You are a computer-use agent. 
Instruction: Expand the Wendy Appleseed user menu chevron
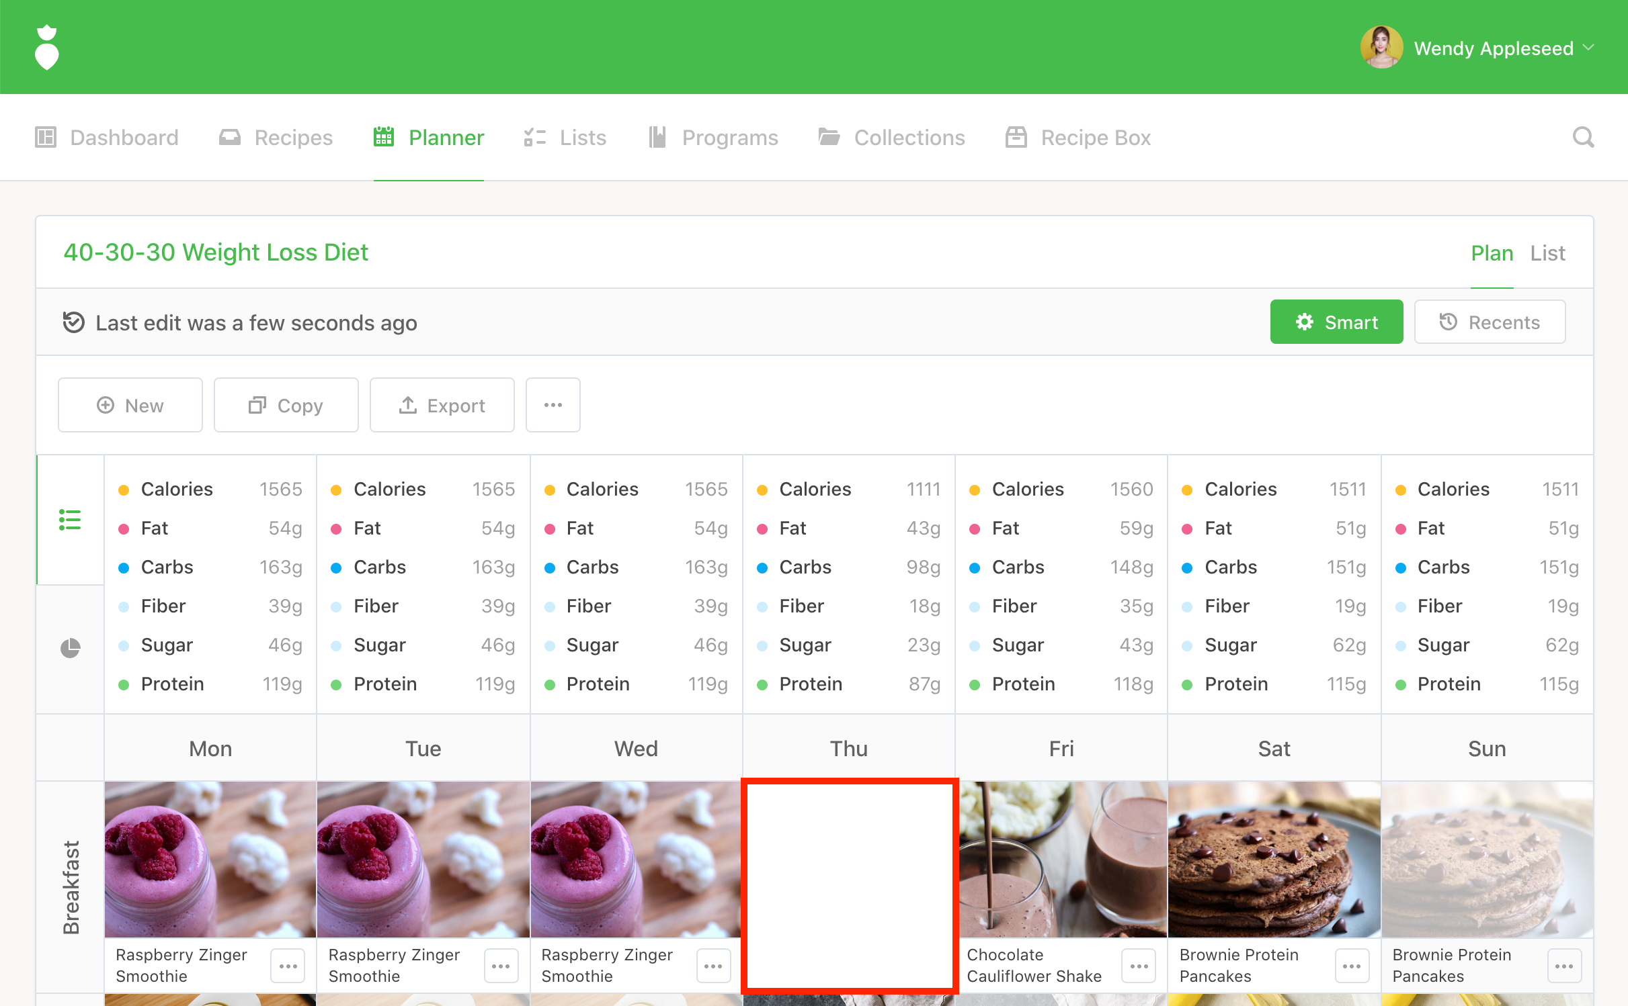1589,48
